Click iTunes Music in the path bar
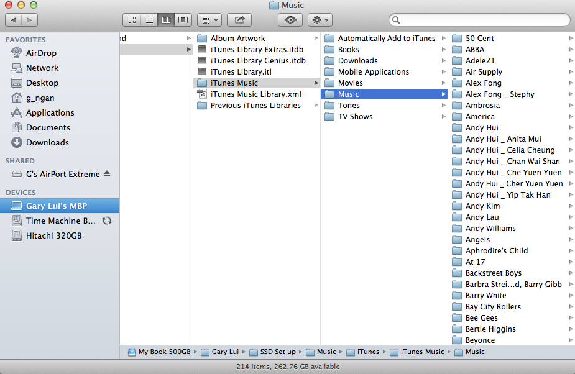The width and height of the screenshot is (575, 374). coord(417,352)
